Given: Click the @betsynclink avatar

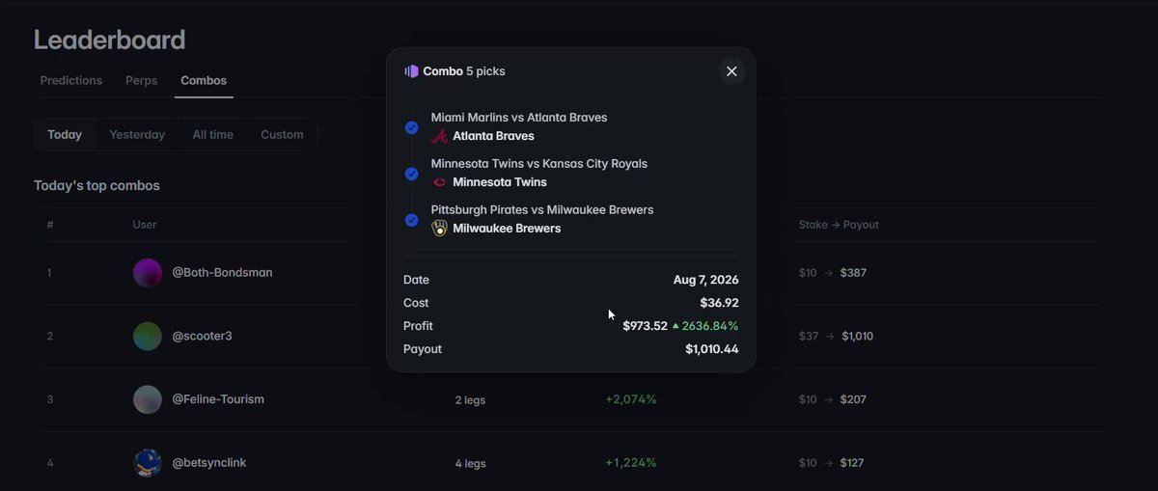Looking at the screenshot, I should 148,463.
